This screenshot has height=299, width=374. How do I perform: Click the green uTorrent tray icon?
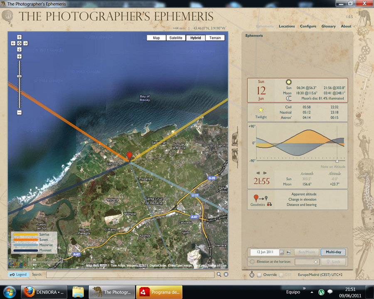(321, 292)
